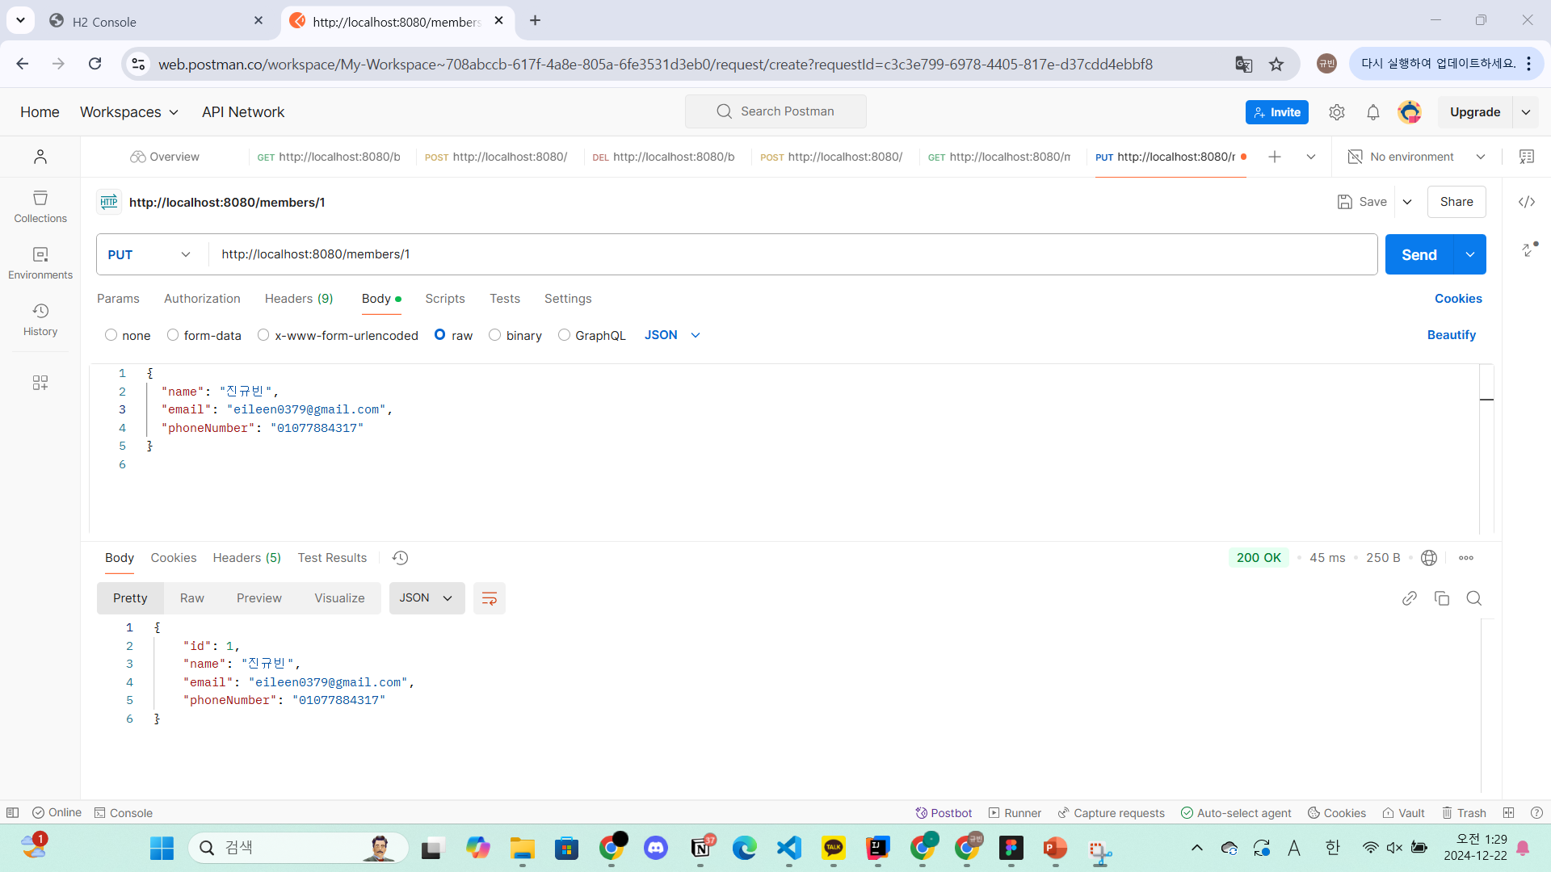Select the none body option
Screen dimensions: 1551x872
click(111, 335)
